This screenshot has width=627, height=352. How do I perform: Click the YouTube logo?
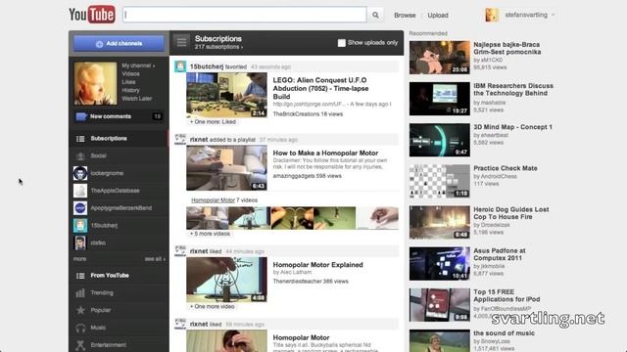pos(92,15)
